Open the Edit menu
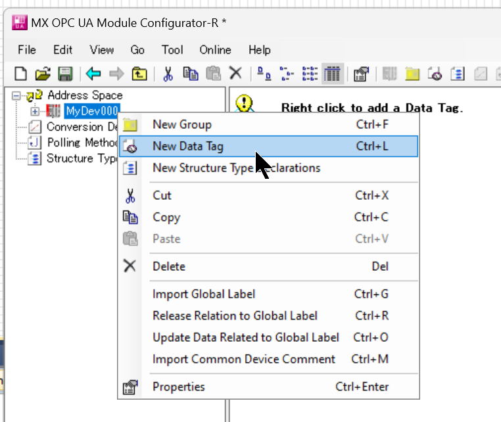The image size is (501, 422). tap(62, 50)
